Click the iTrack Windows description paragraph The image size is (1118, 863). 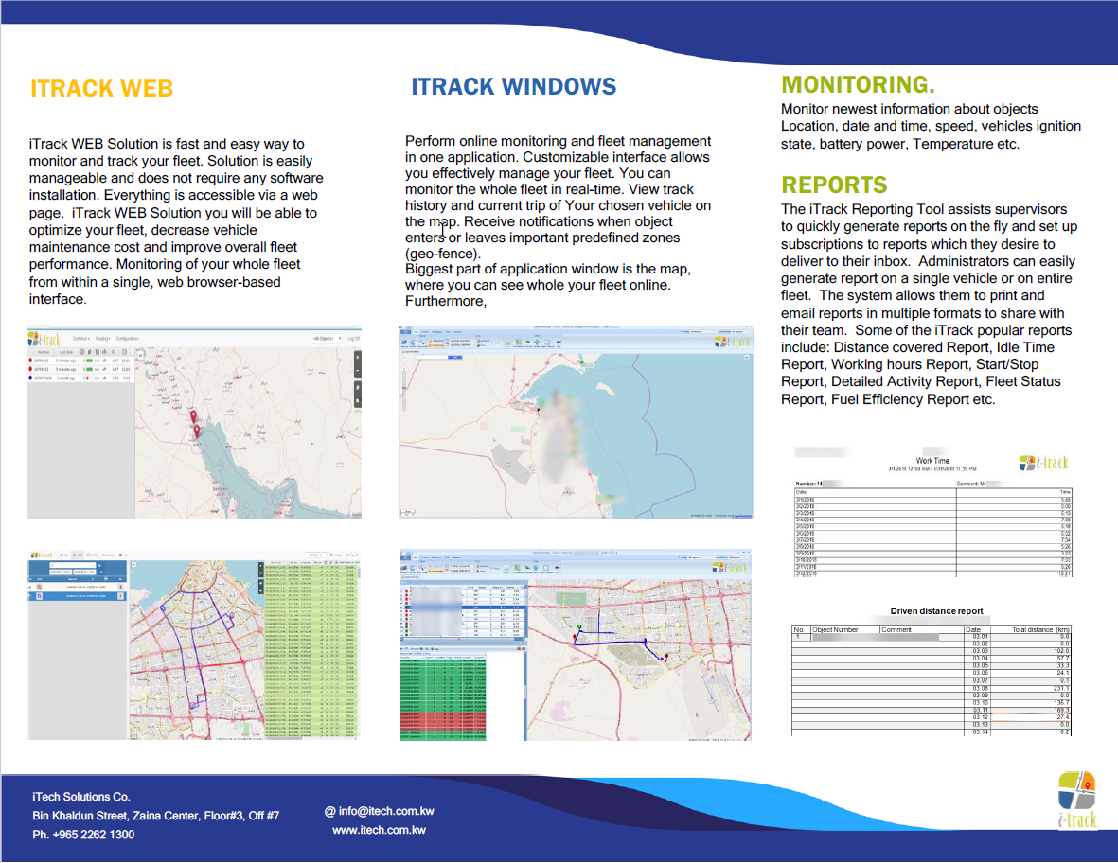pyautogui.click(x=559, y=220)
